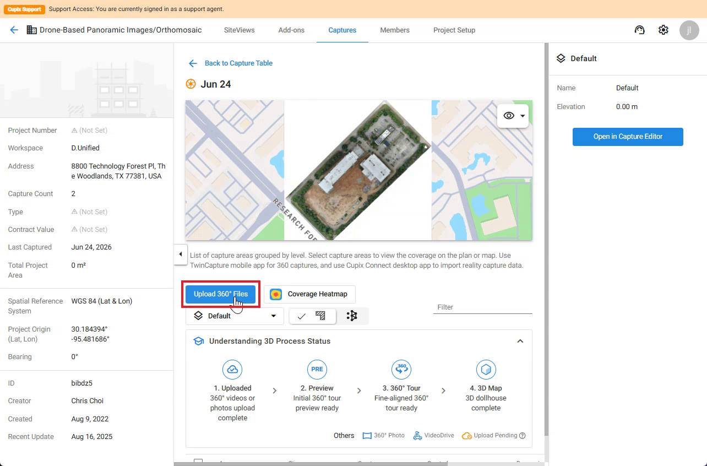Click the Elevation value 0.00 m
Image resolution: width=707 pixels, height=466 pixels.
[x=627, y=107]
